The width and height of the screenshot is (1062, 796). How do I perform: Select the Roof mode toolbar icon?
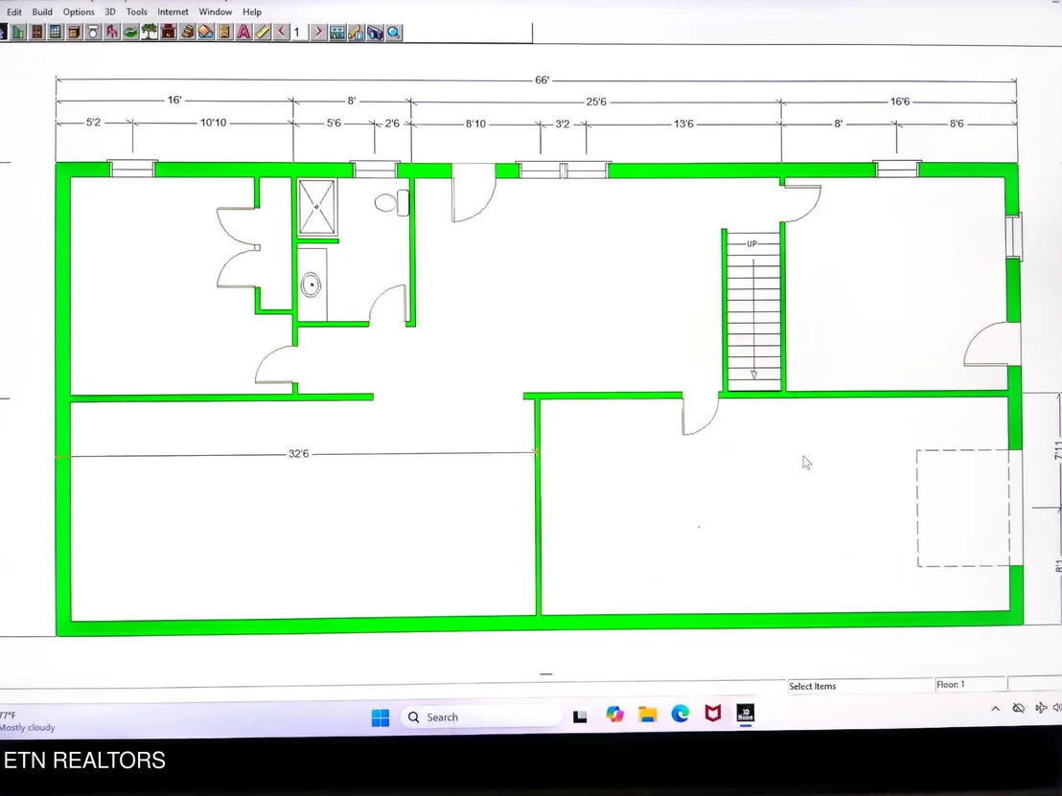[206, 32]
